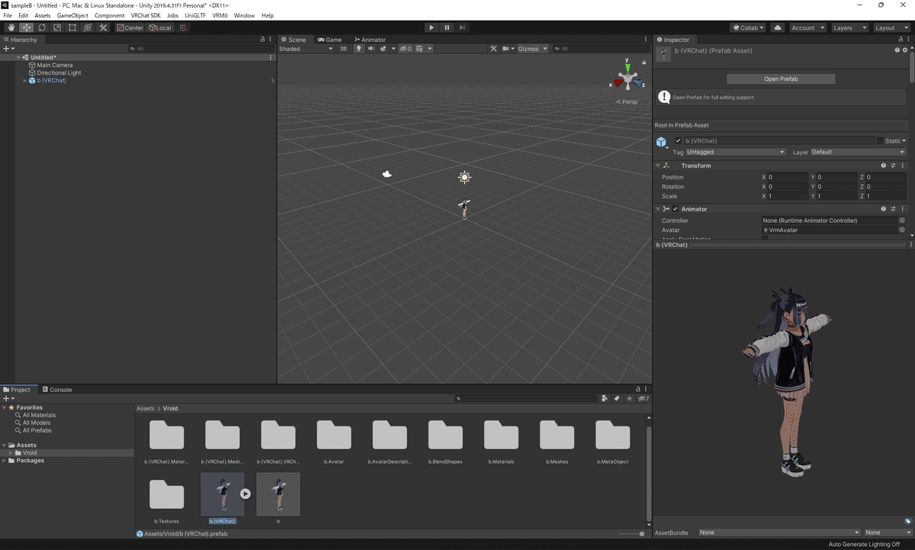Toggle scene effects icon
915x550 pixels.
click(x=383, y=49)
